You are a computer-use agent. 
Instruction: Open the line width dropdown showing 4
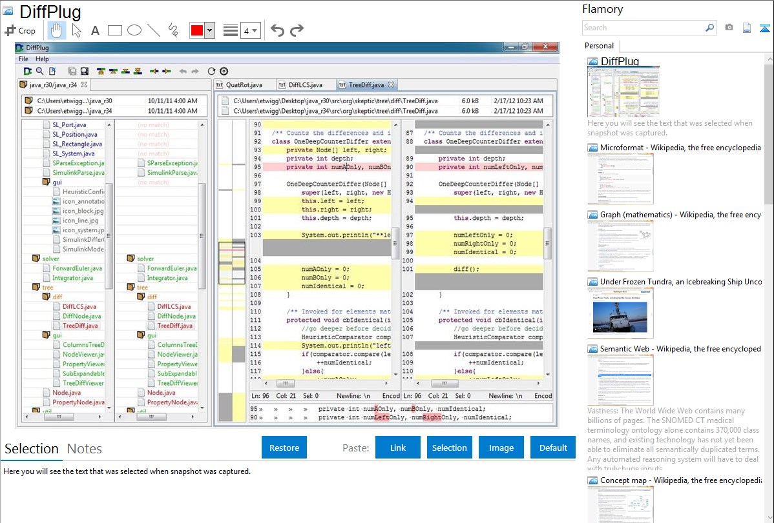251,30
